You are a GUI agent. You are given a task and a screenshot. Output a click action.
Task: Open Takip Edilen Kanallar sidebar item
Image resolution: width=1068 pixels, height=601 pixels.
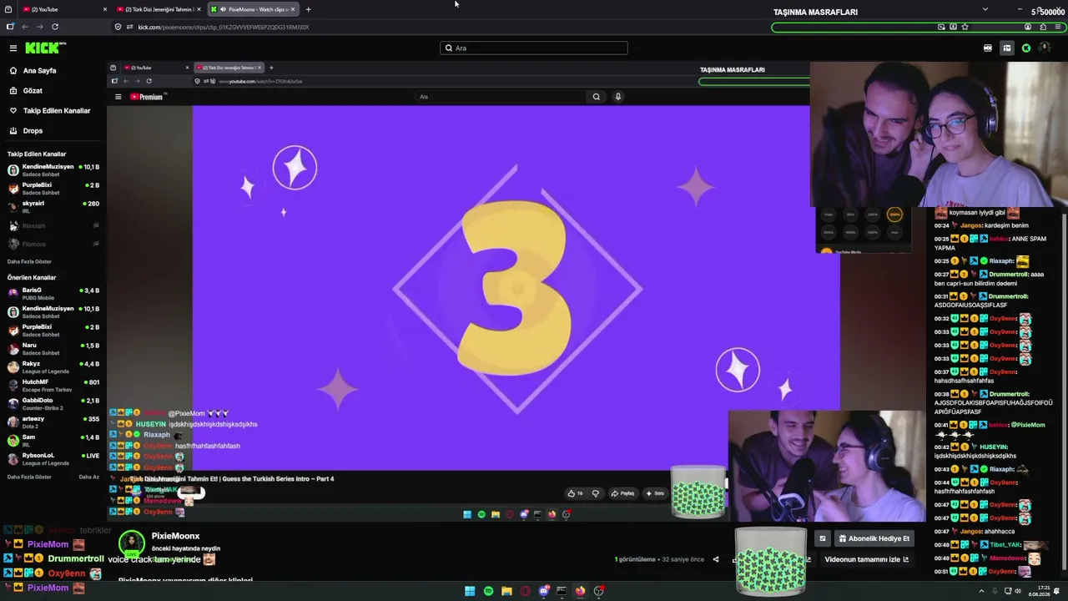tap(48, 110)
